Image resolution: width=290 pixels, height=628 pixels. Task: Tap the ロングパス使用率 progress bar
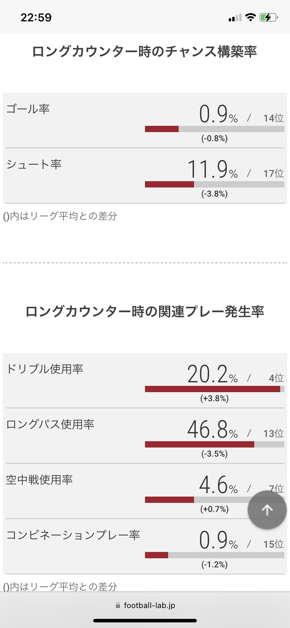(x=215, y=444)
